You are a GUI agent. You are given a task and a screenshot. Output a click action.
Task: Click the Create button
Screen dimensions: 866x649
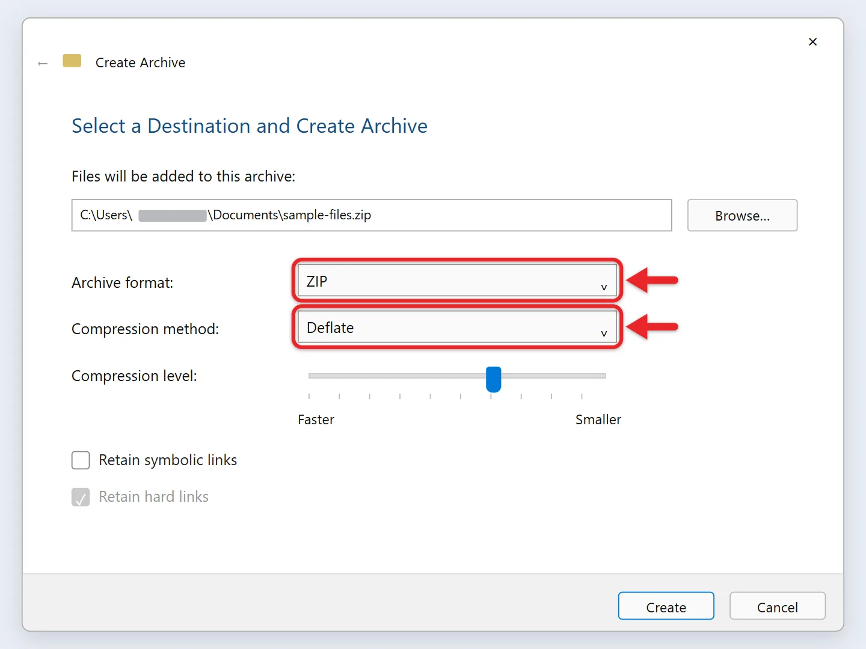pyautogui.click(x=666, y=606)
